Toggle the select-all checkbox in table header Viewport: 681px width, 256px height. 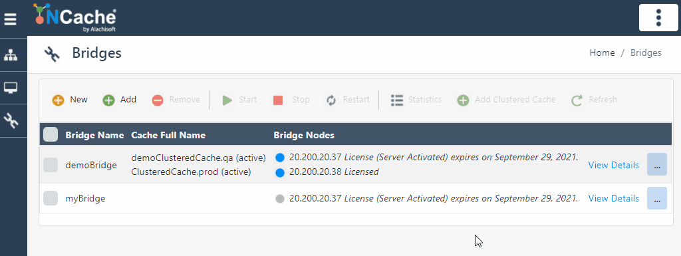click(x=51, y=134)
